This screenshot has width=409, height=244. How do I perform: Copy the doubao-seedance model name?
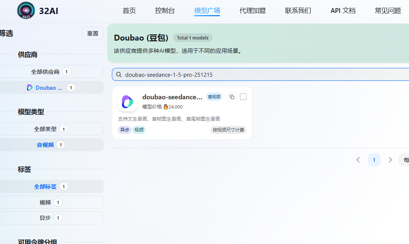click(232, 97)
